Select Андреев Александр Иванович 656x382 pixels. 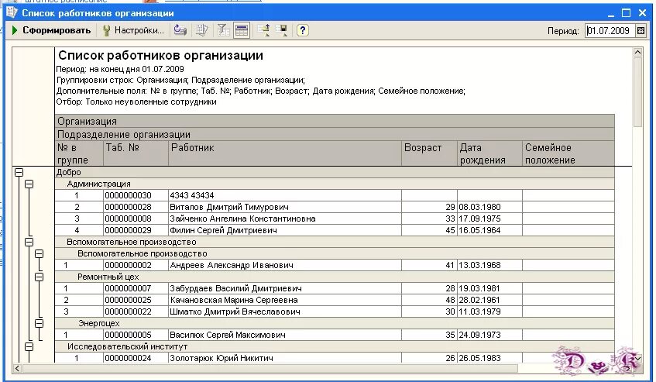point(232,265)
